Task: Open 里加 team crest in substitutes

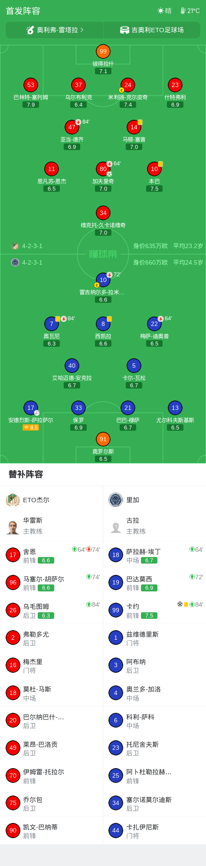Action: (x=116, y=500)
